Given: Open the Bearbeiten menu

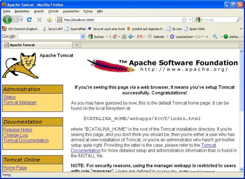Looking at the screenshot, I should tap(22, 11).
